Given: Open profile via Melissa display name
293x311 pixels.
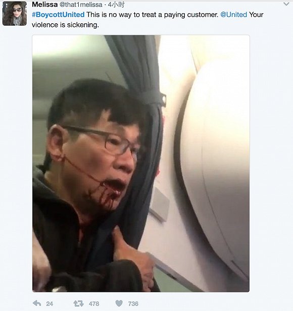Looking at the screenshot, I should [x=44, y=5].
